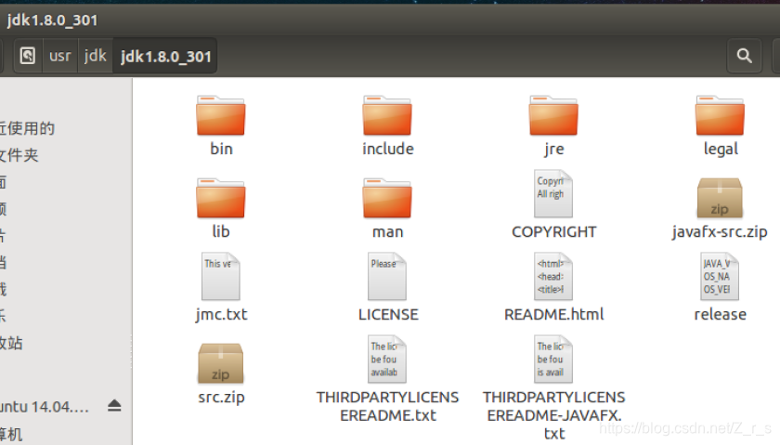Click the javafx-src.zip file name label
This screenshot has height=445, width=780.
pos(720,232)
